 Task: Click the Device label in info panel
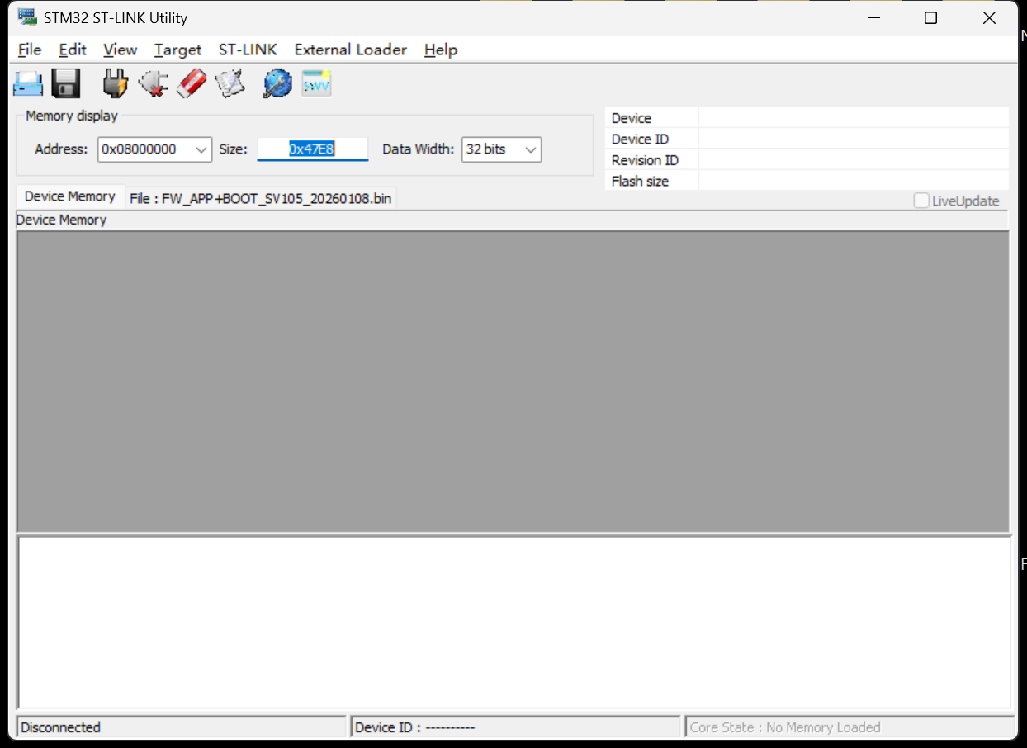632,118
